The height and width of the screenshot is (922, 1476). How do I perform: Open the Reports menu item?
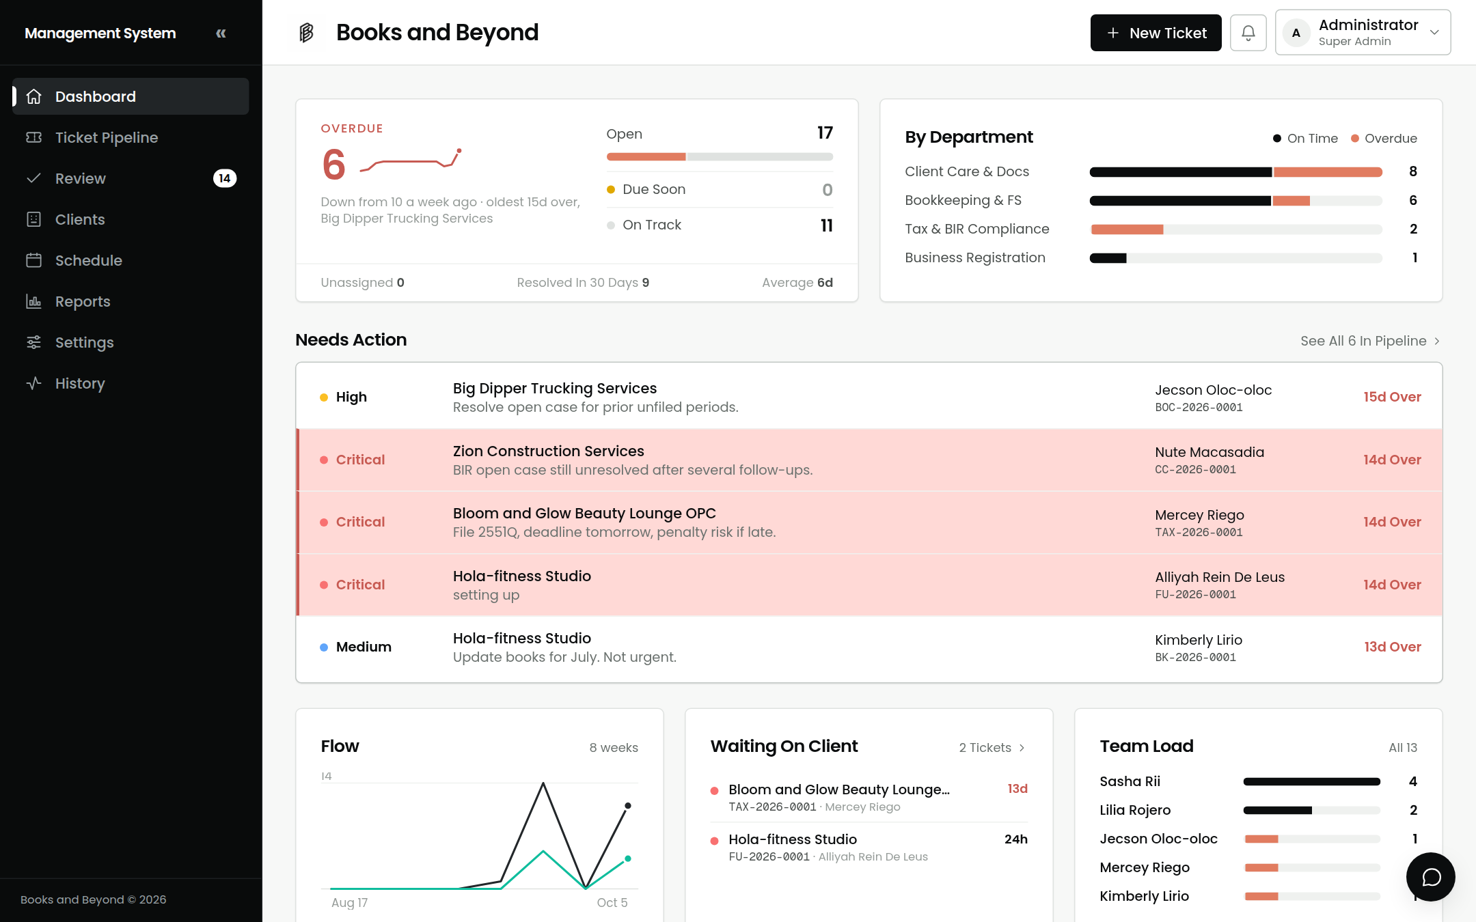(131, 301)
